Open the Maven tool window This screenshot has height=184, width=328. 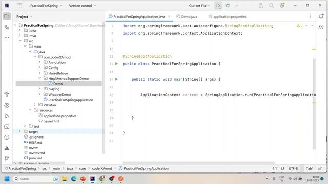point(321,27)
